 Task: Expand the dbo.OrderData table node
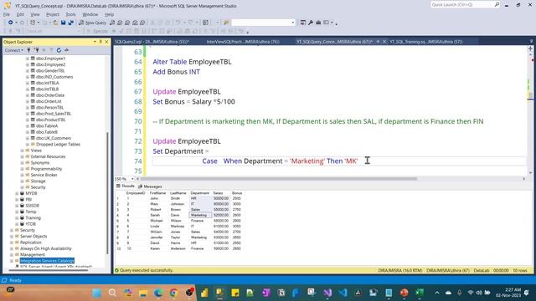point(28,95)
